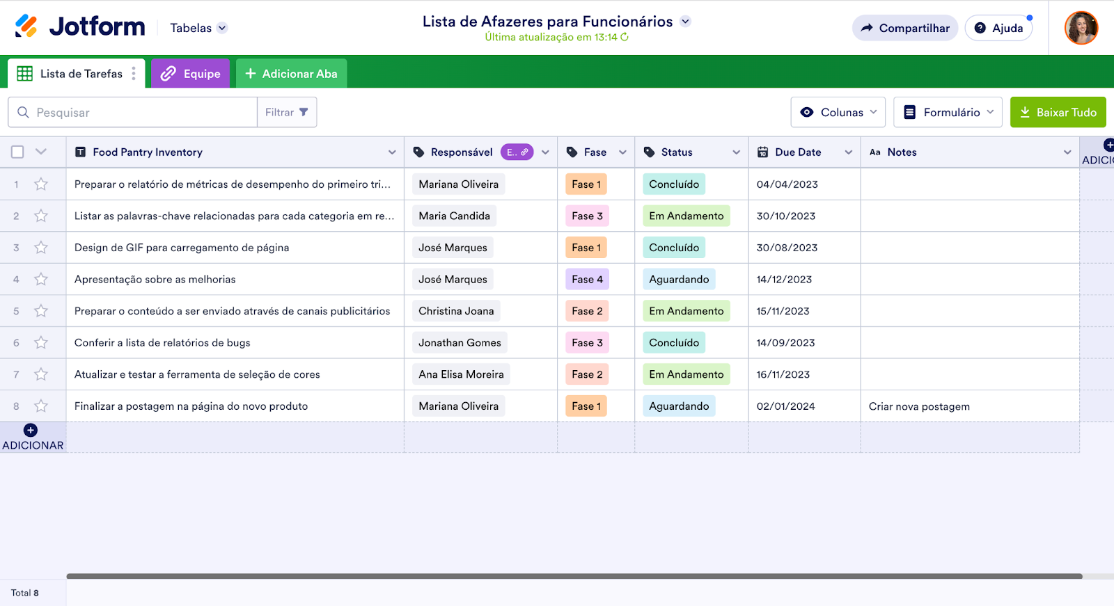
Task: Click Baixar Tudo download button
Action: click(1058, 112)
